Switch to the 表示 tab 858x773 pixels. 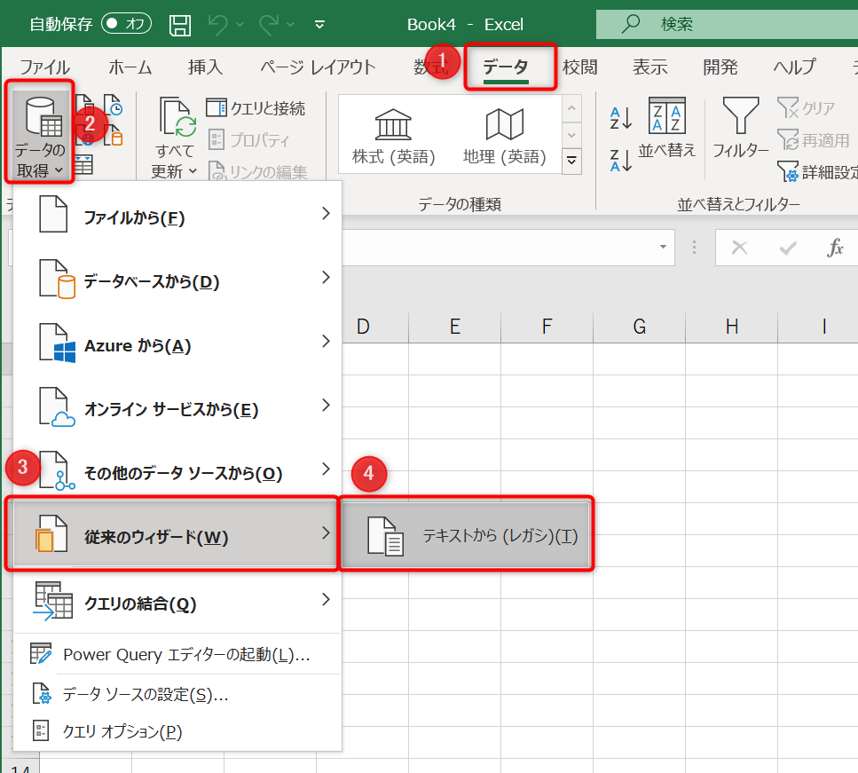(x=650, y=67)
